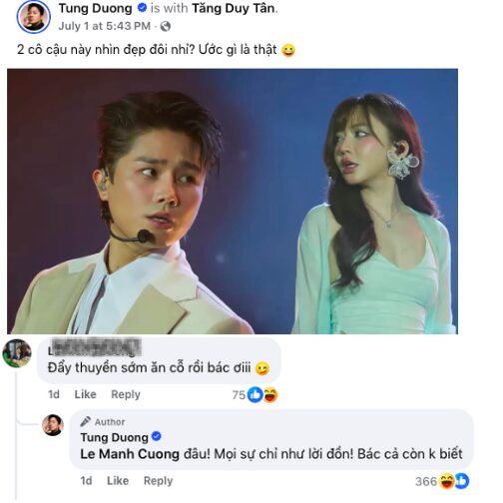Open the mentioned Le Manh Cuong profile
The width and height of the screenshot is (503, 503).
130,454
